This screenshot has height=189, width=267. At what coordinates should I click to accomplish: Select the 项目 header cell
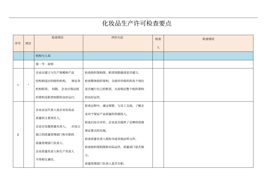pos(29,43)
